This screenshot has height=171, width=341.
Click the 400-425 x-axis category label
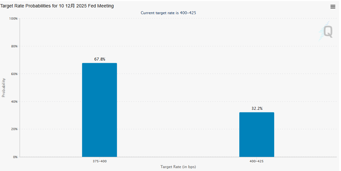tap(257, 161)
